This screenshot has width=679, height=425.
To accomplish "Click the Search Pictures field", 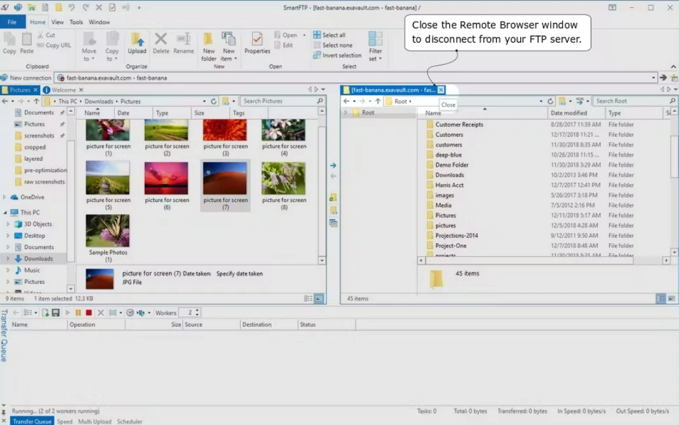I will (x=282, y=102).
